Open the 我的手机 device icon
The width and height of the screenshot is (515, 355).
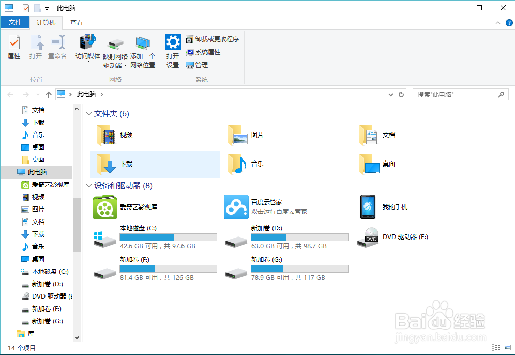point(368,207)
